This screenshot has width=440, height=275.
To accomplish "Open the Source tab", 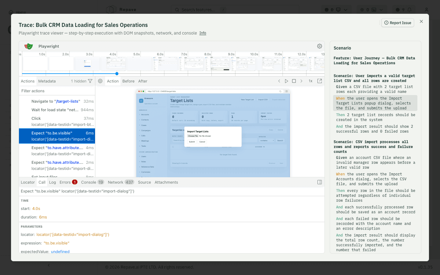I will (145, 182).
